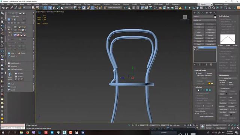Open the Graph Editors menu
Screen dimensions: 240x135
pyautogui.click(x=66, y=4)
